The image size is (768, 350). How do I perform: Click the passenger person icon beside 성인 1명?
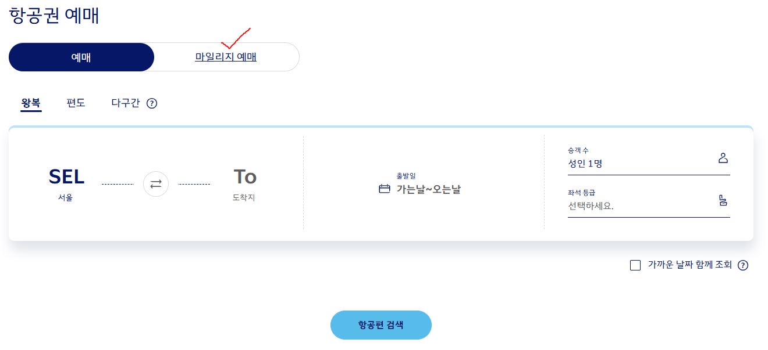723,157
